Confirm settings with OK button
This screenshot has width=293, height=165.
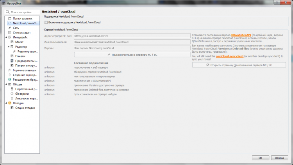click(261, 158)
